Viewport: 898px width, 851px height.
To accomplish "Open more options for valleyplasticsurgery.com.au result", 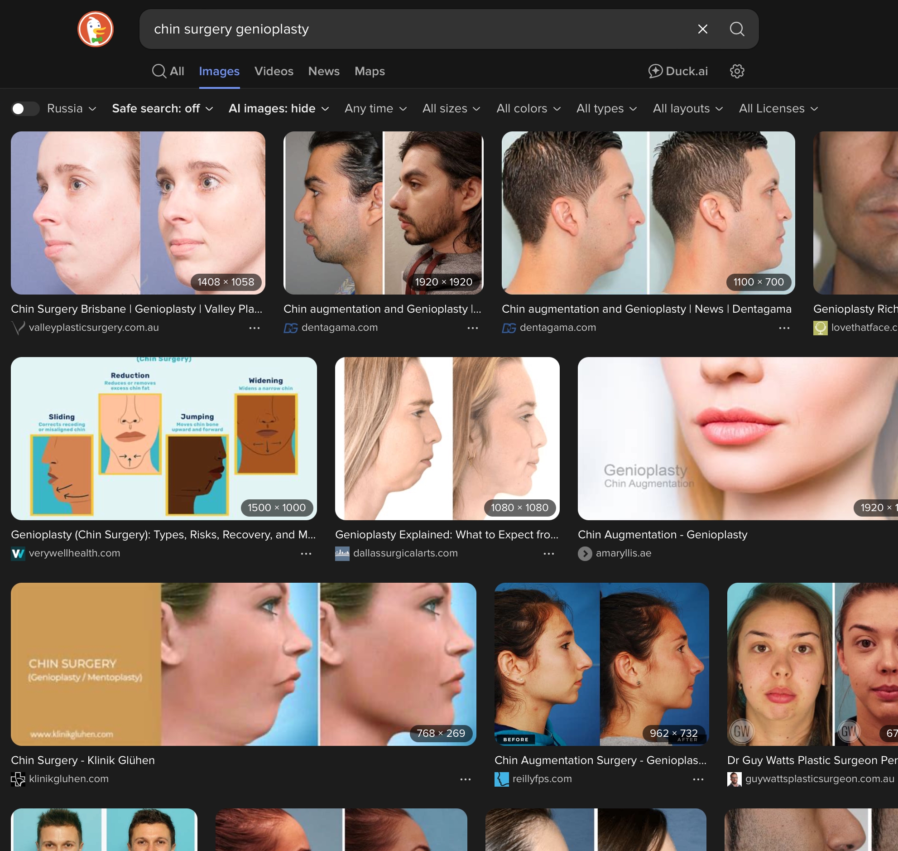I will pyautogui.click(x=255, y=328).
